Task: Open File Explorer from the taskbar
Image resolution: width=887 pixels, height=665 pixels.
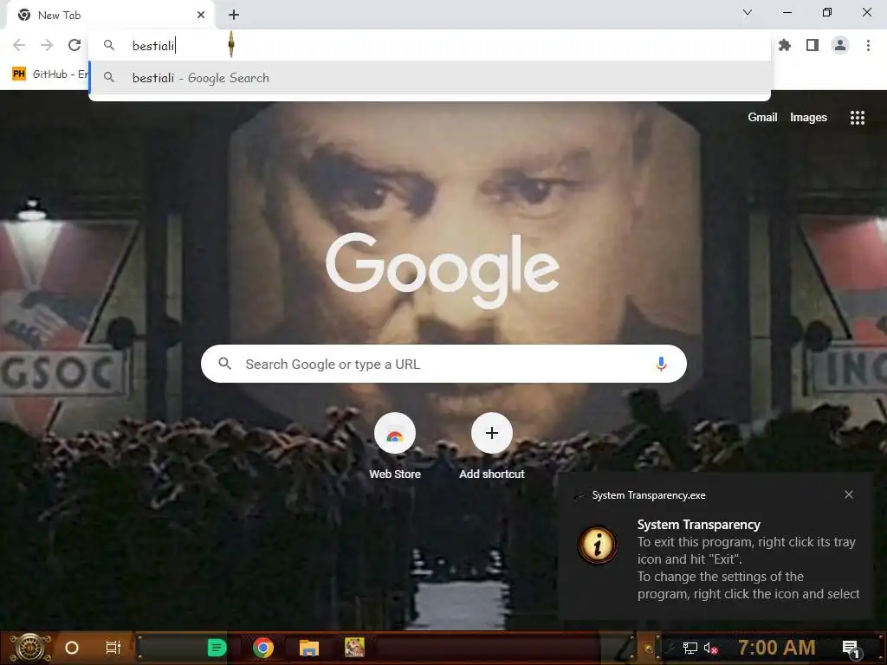Action: point(309,648)
